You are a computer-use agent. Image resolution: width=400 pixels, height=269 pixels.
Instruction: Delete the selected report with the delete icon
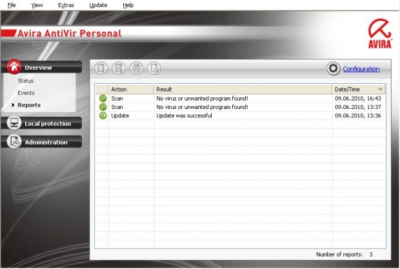(x=154, y=68)
